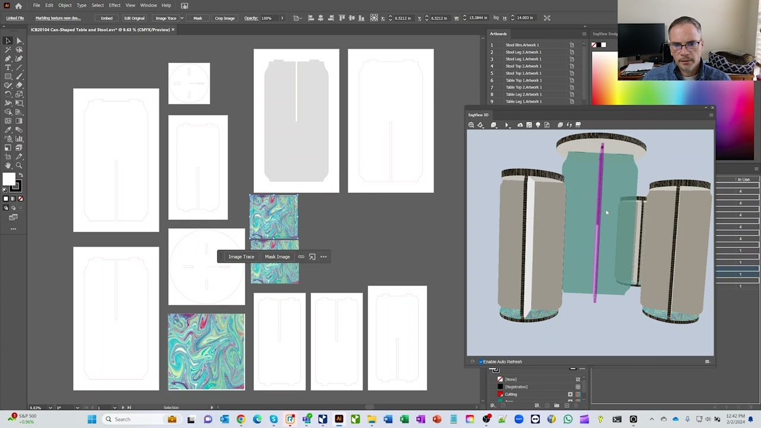Switch to the Artboards panel tab
This screenshot has height=428, width=761.
pyautogui.click(x=498, y=34)
